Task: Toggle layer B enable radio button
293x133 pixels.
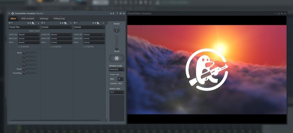Action: click(x=42, y=23)
